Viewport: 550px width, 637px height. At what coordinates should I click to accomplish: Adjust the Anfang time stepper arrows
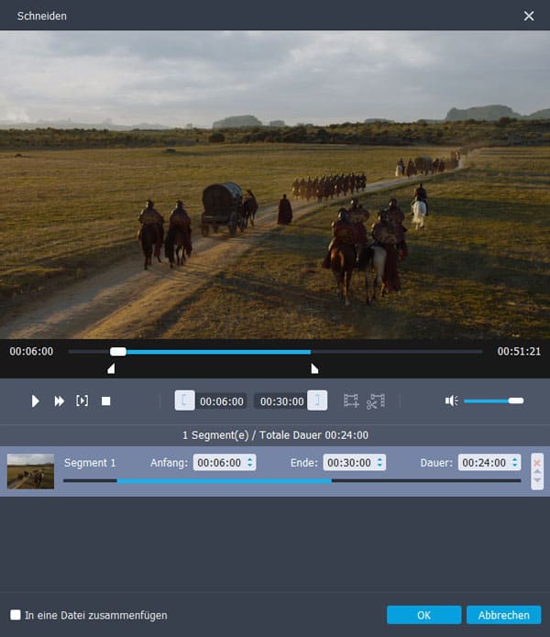click(250, 463)
